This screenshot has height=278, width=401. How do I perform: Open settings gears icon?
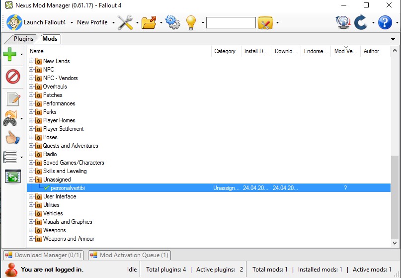pyautogui.click(x=173, y=22)
